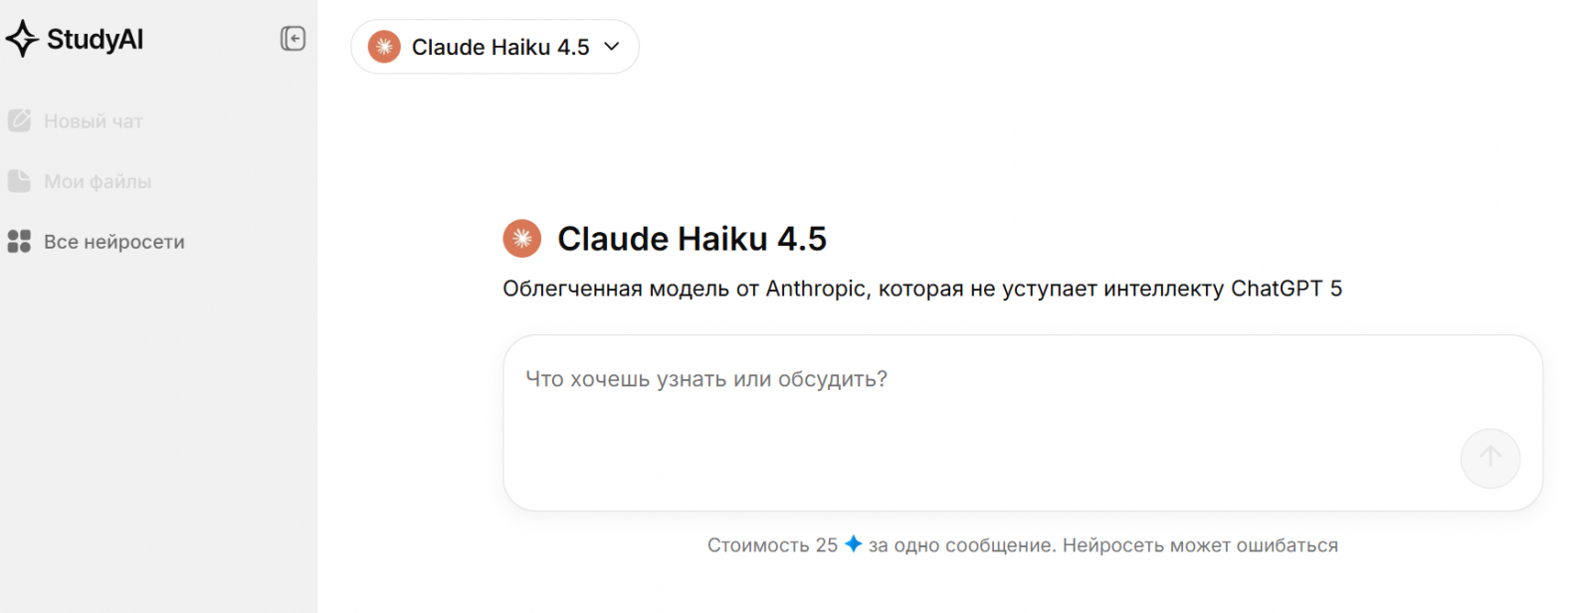The image size is (1592, 613).
Task: Expand the model selector chevron arrow
Action: 612,47
